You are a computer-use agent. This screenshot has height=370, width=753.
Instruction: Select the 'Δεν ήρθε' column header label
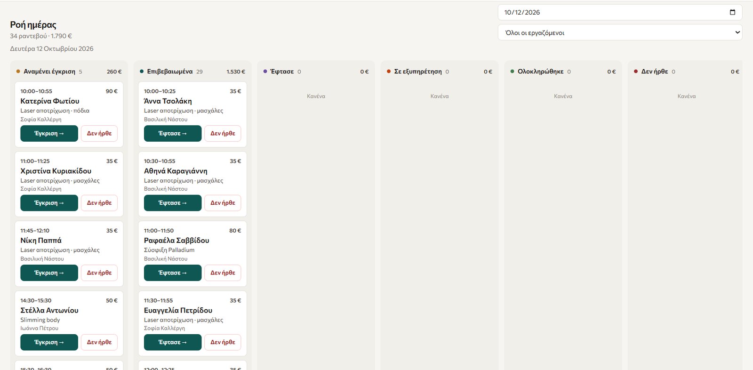point(655,72)
